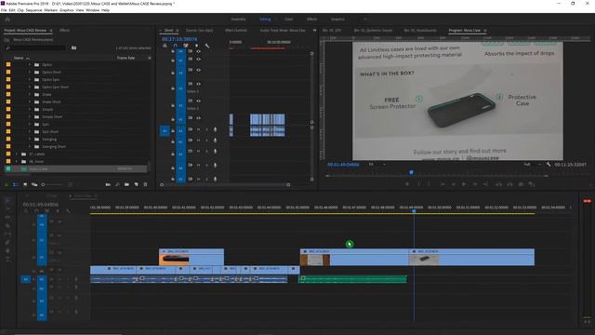
Task: Expand the Optics bin
Action: point(30,64)
